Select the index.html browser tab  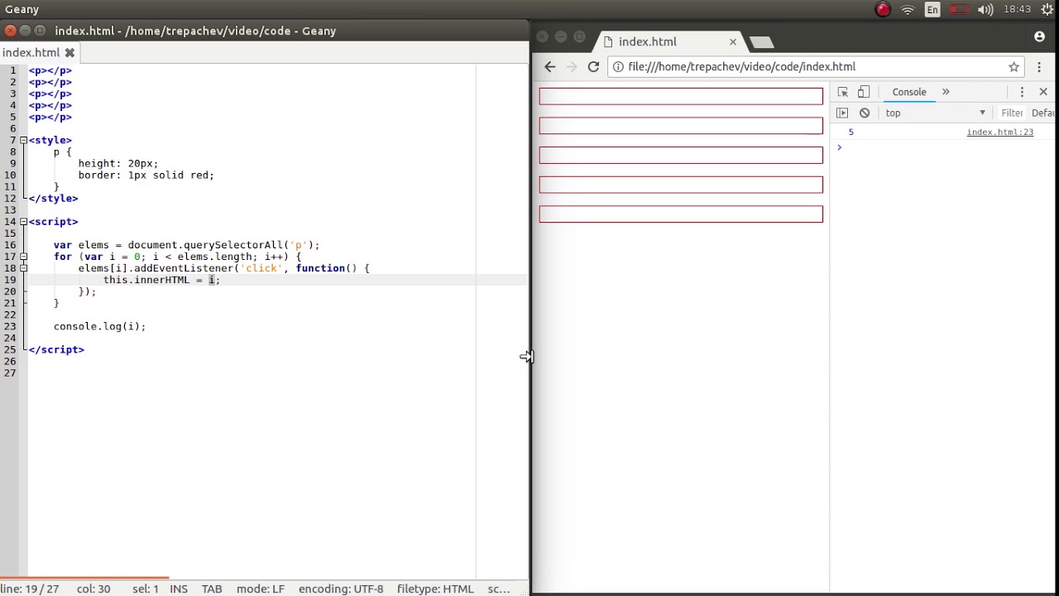point(668,41)
